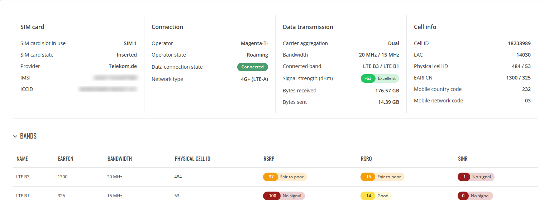Click the SINR column header

coord(463,159)
